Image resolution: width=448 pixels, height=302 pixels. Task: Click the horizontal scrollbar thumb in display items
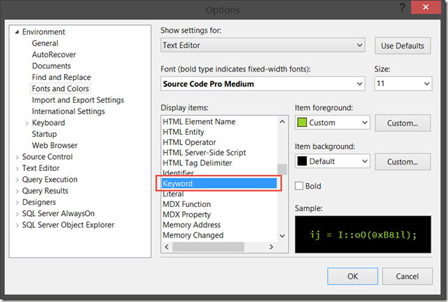[208, 246]
